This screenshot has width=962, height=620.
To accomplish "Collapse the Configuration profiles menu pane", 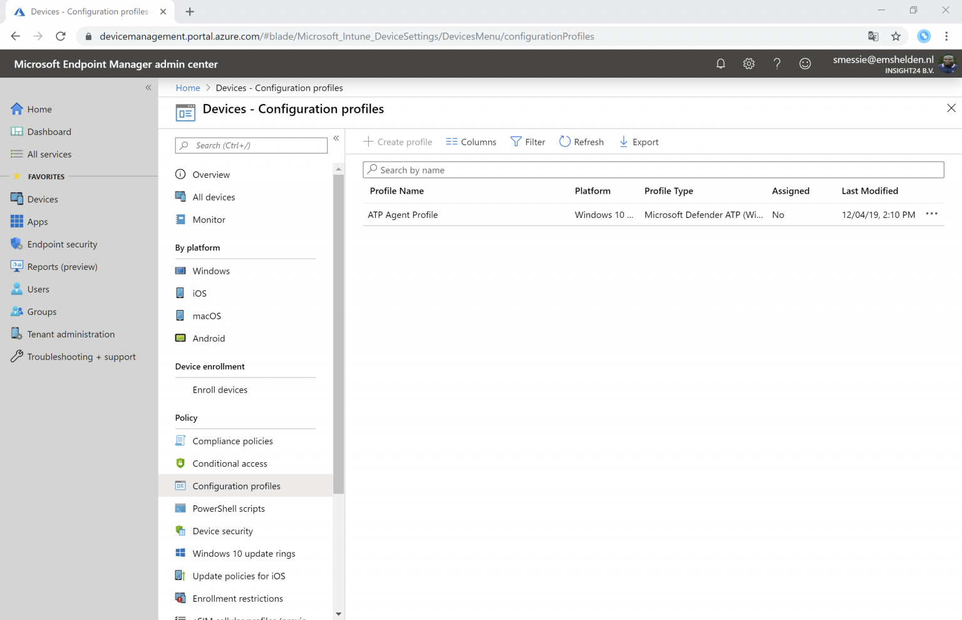I will click(336, 138).
